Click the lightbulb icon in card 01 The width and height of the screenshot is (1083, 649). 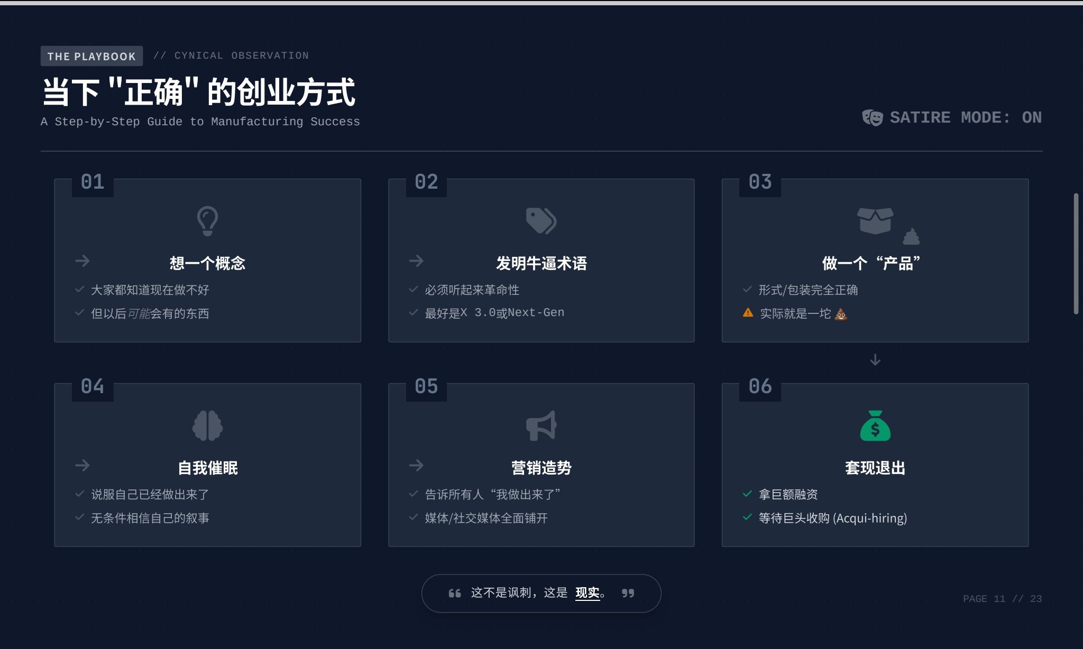[207, 221]
